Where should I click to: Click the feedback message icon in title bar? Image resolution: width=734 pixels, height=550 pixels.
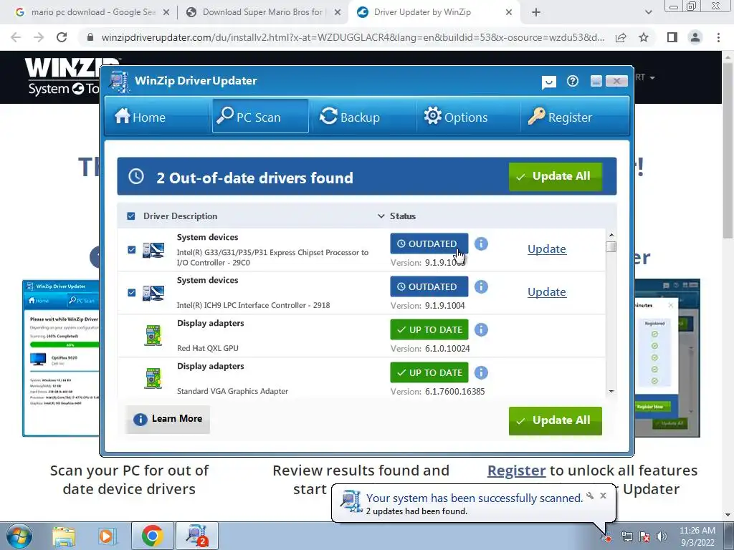(548, 82)
